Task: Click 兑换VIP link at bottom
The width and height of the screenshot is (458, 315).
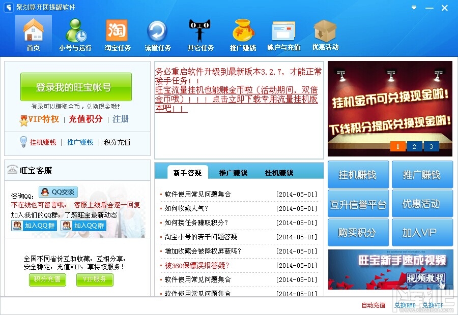Action: tap(433, 305)
